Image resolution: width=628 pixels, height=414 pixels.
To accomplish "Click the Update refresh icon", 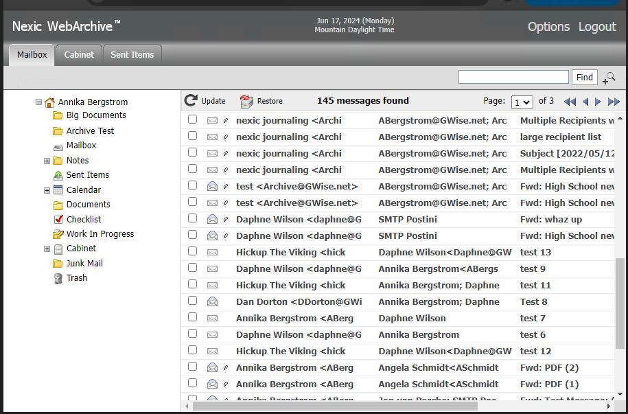I will (x=191, y=100).
